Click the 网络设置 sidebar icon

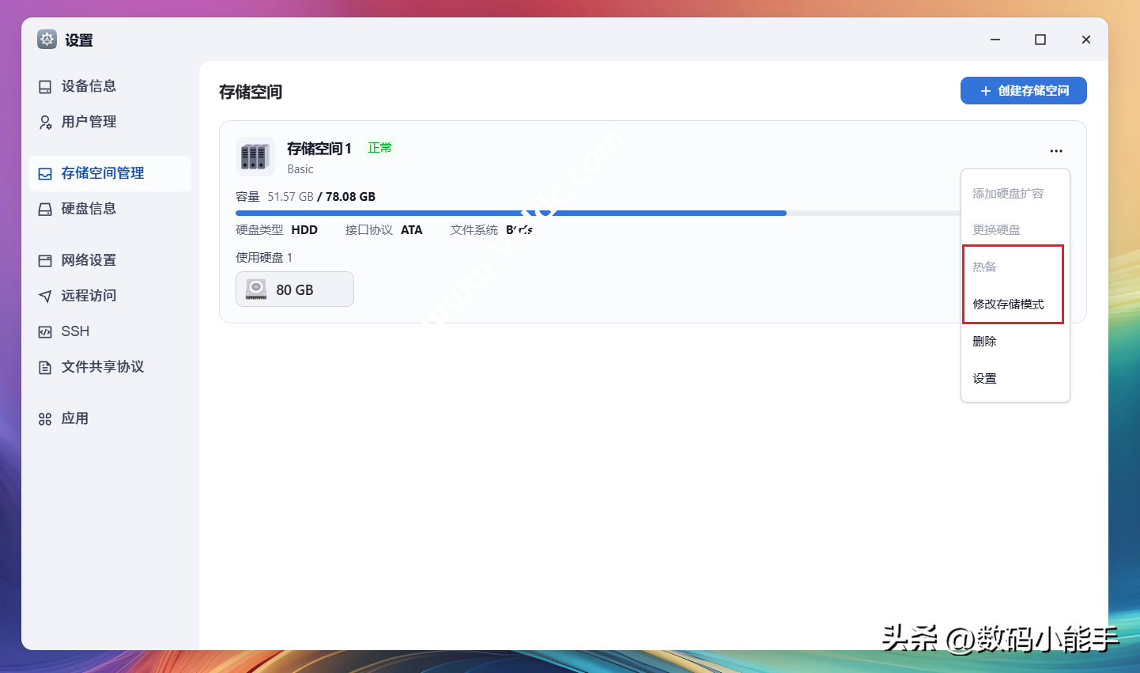point(45,261)
